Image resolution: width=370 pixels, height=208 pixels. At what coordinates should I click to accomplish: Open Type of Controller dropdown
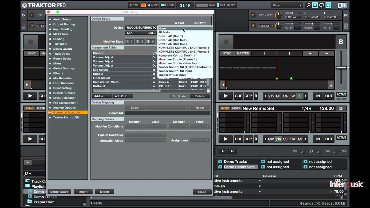pyautogui.click(x=145, y=135)
